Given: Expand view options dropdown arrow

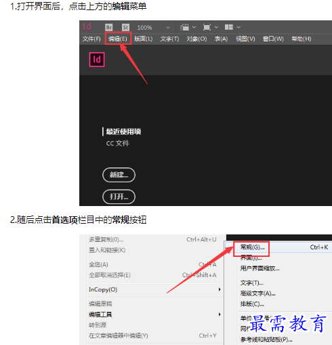Looking at the screenshot, I should pos(194,27).
